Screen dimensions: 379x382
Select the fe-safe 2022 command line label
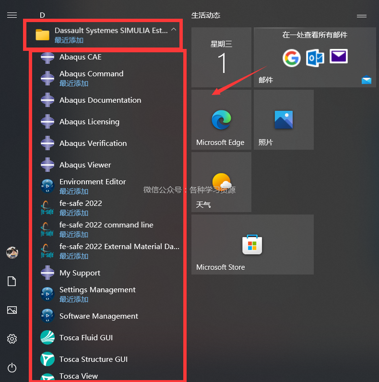click(107, 225)
